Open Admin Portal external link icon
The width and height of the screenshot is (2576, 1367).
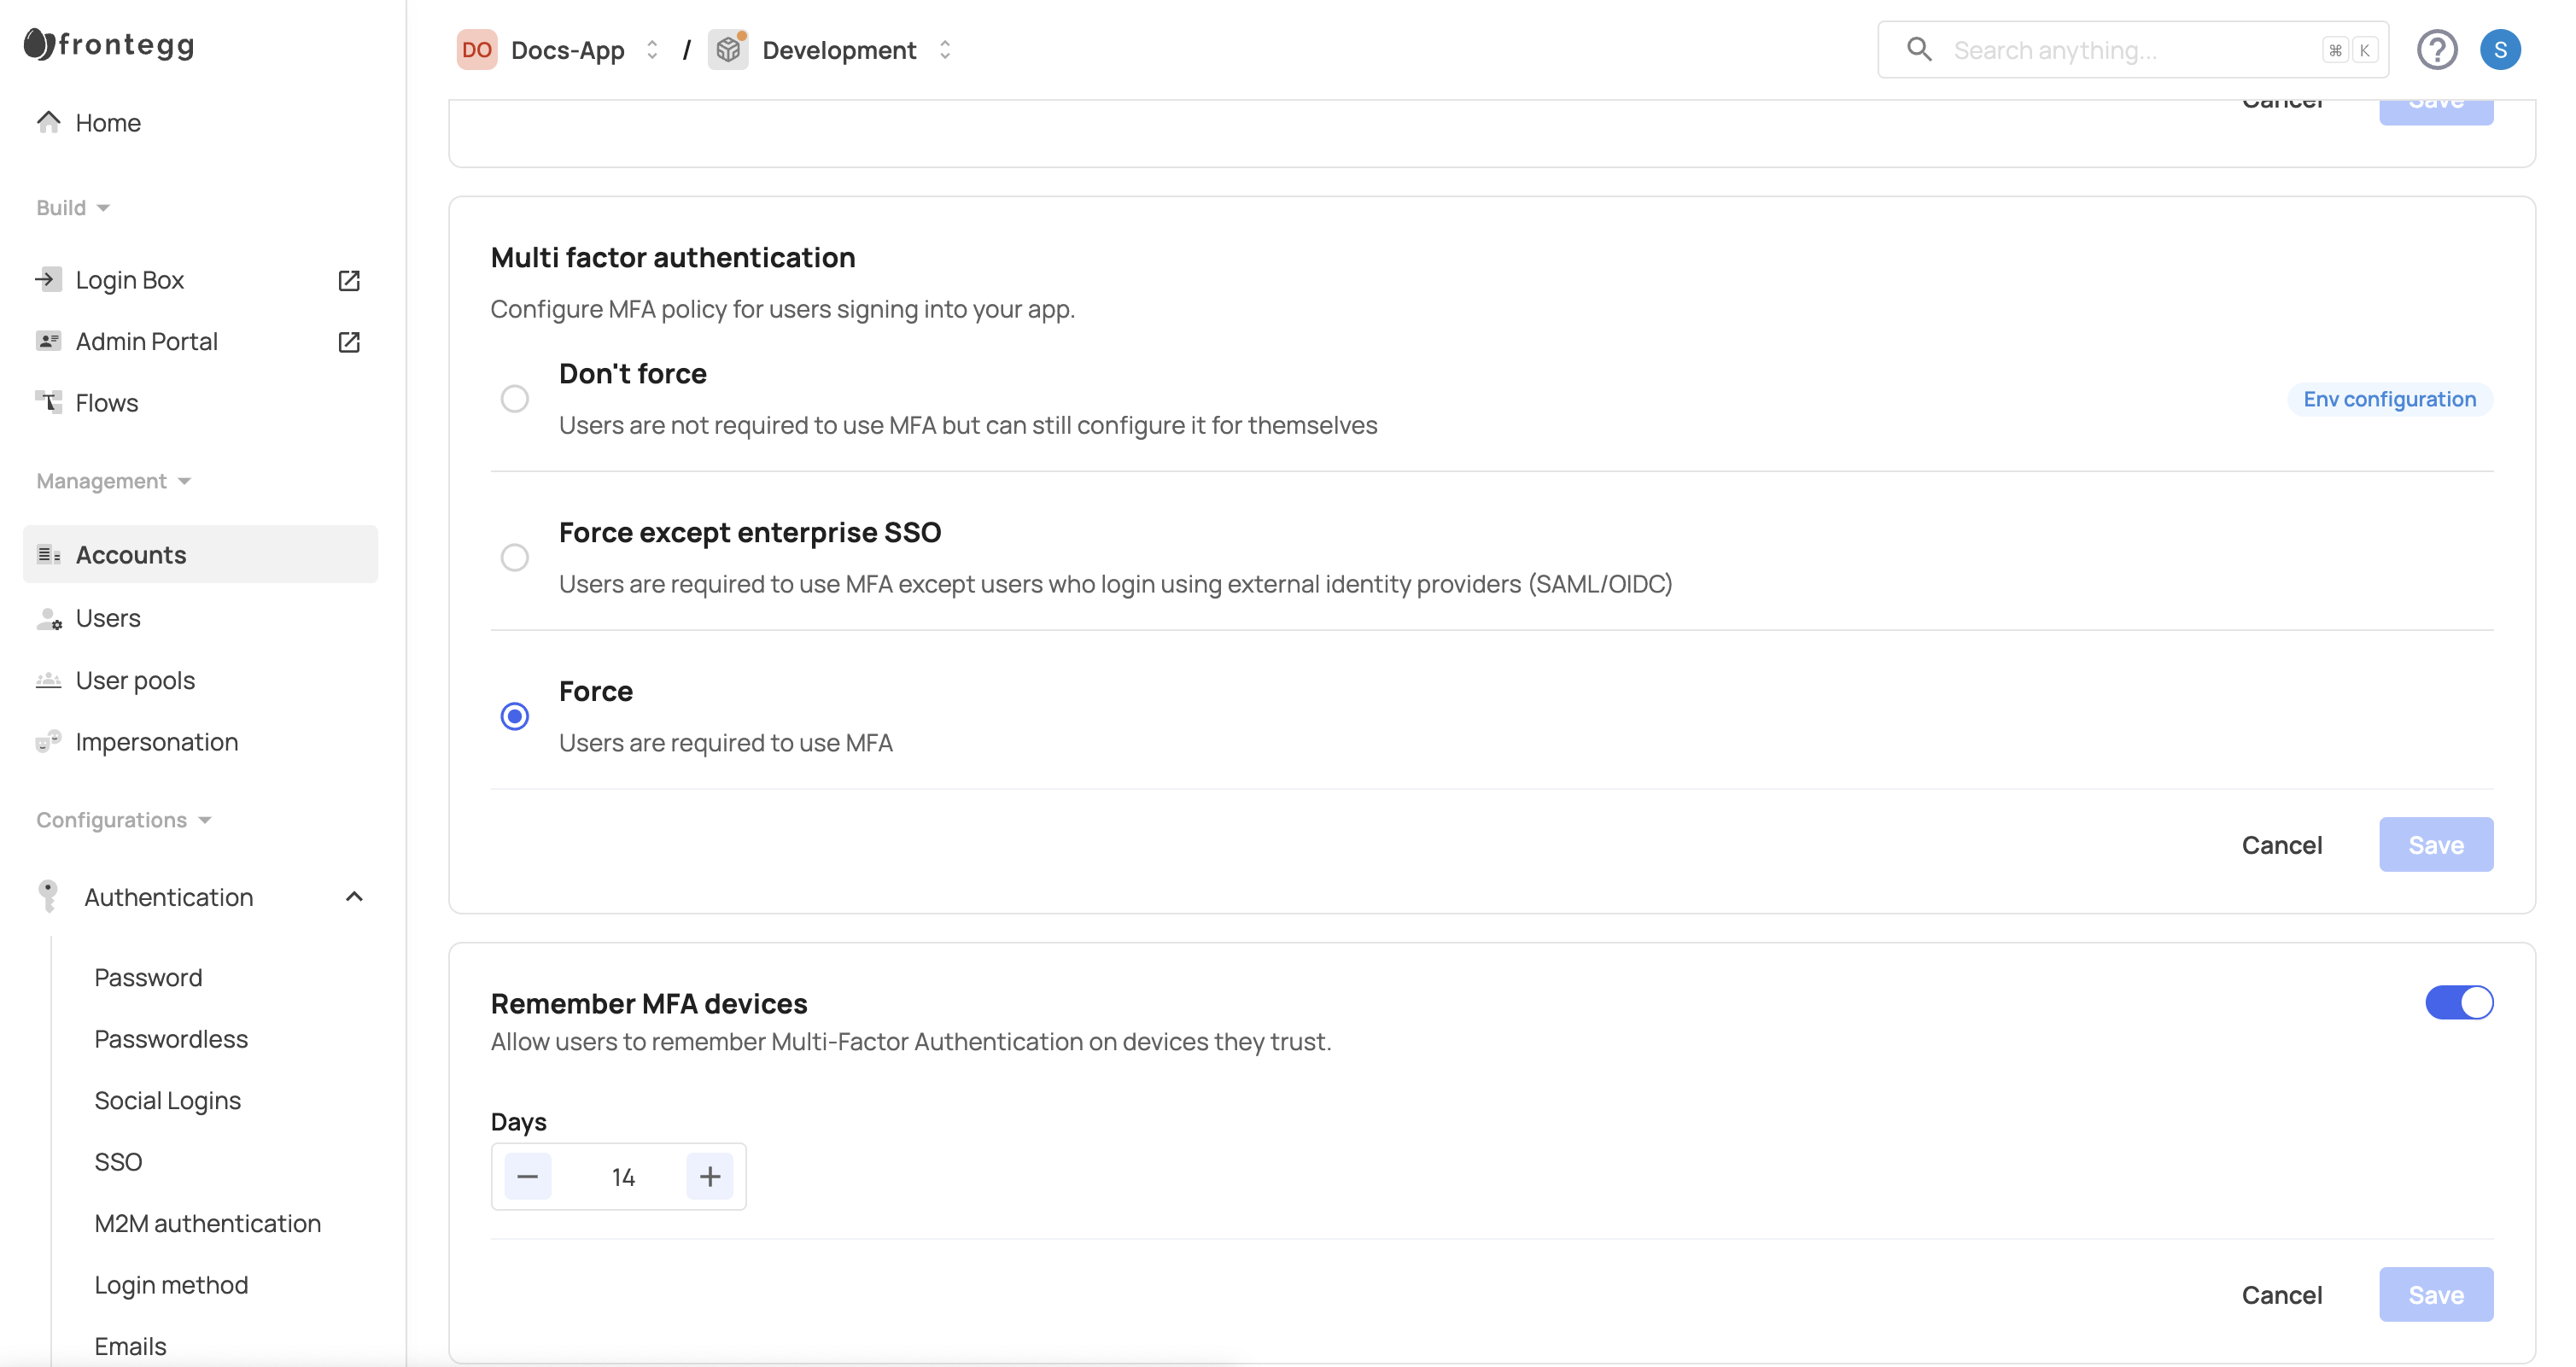point(349,342)
